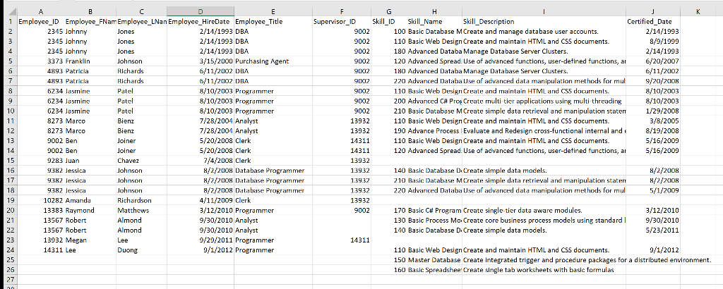
Task: Select the hire date 4/11/2009 cell
Action: (200, 201)
